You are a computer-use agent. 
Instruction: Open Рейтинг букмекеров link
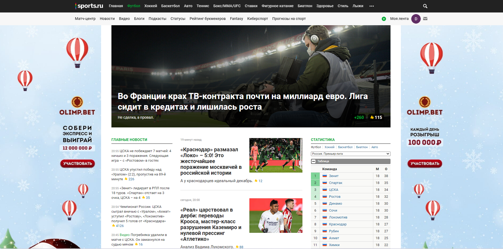(207, 19)
